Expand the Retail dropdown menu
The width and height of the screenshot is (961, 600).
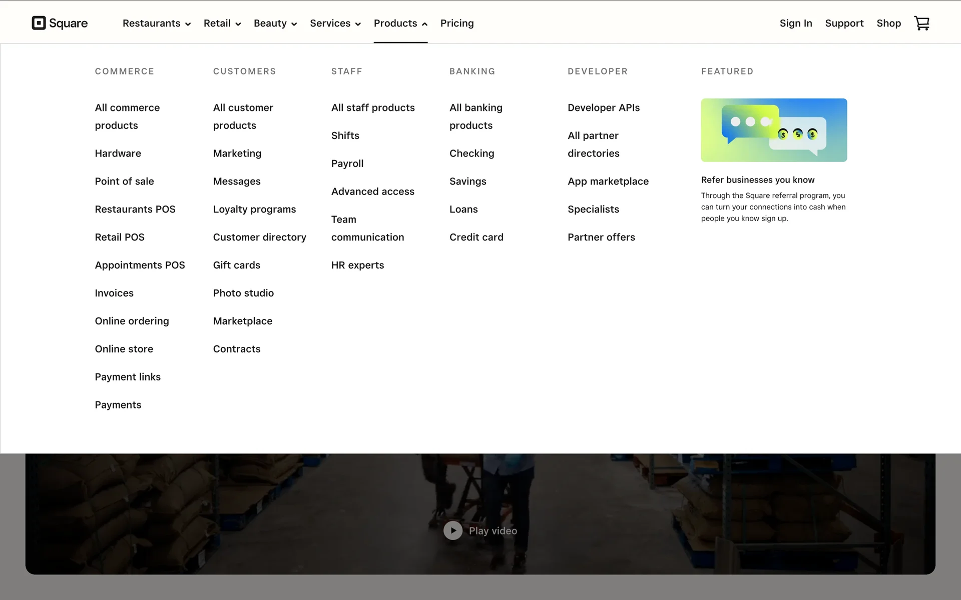[222, 23]
